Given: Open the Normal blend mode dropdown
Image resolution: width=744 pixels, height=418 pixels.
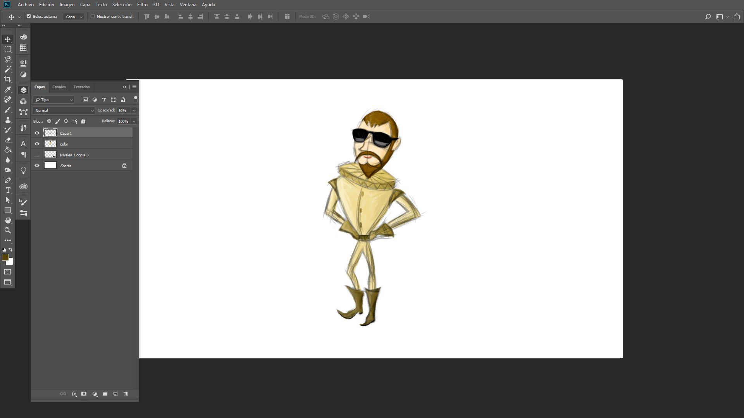Looking at the screenshot, I should [x=64, y=110].
